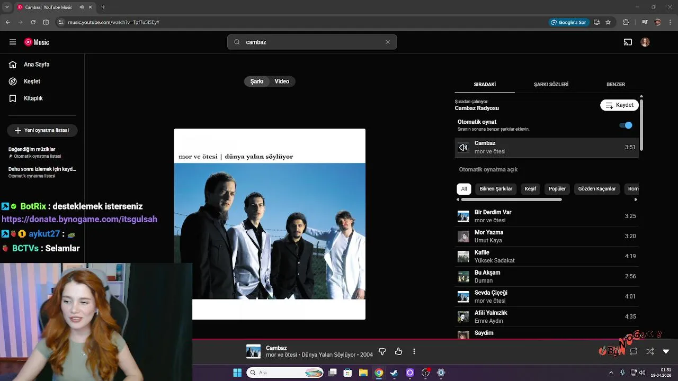Click the Google'a Sor lens button

pyautogui.click(x=569, y=22)
